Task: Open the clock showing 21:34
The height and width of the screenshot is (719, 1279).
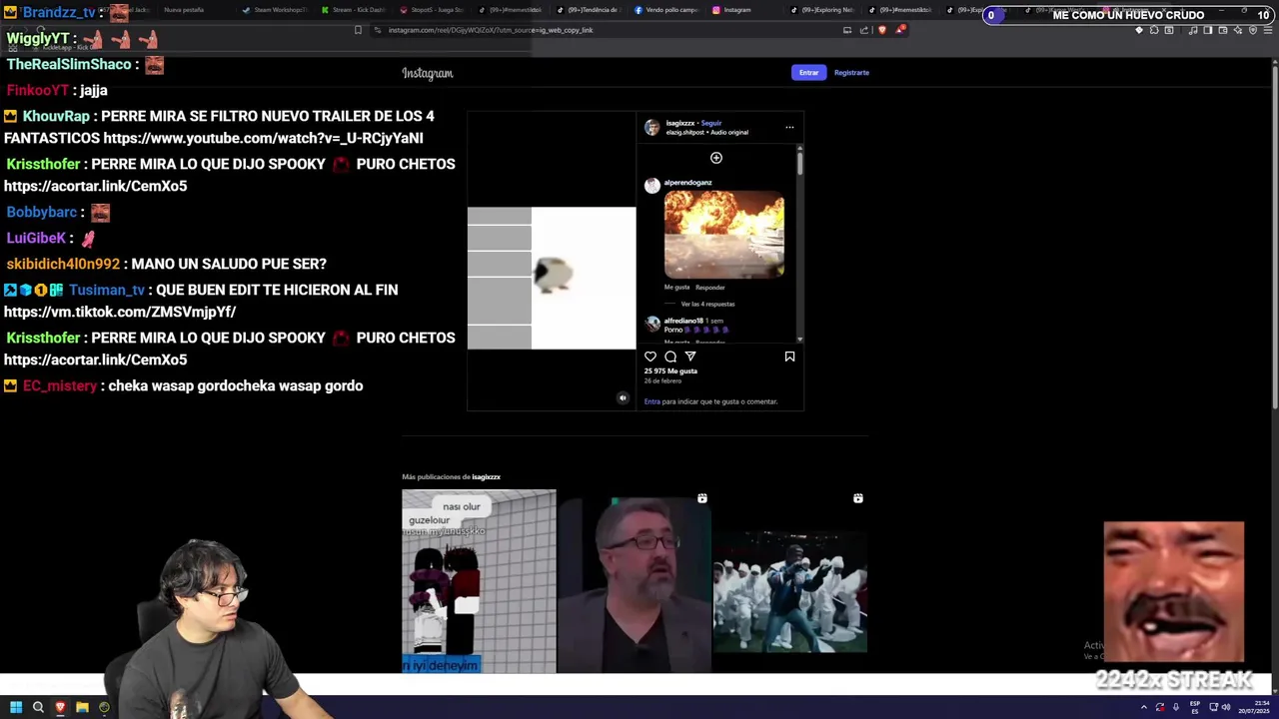Action: (1253, 707)
